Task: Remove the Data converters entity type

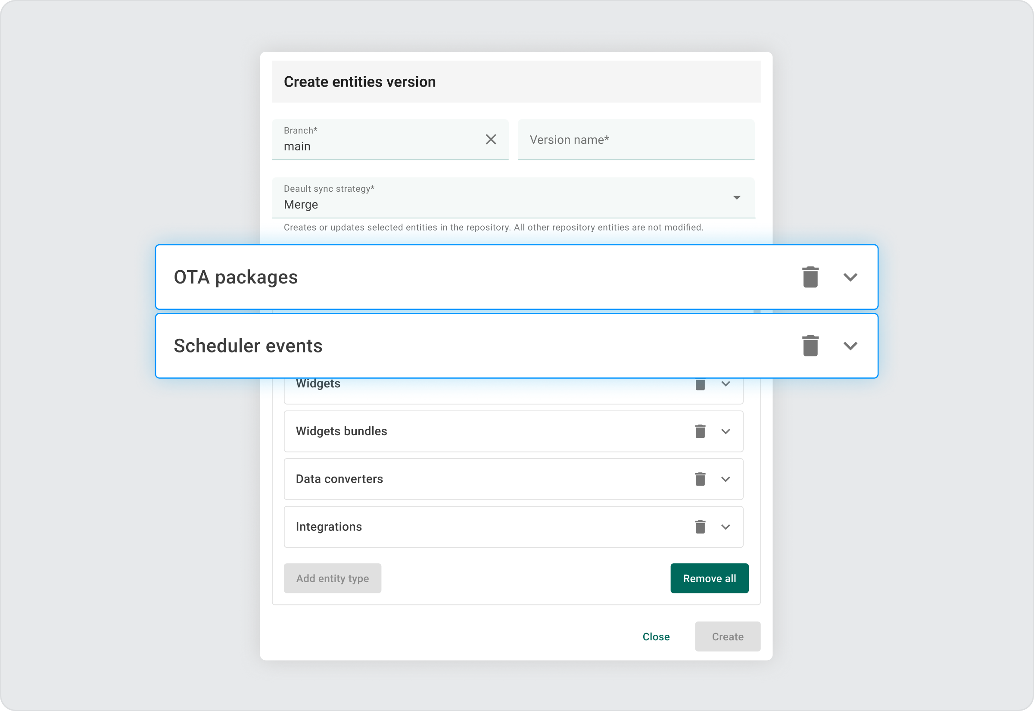Action: pyautogui.click(x=700, y=479)
